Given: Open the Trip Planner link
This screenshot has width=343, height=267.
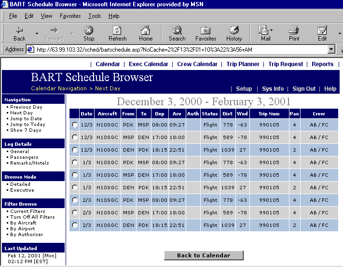Looking at the screenshot, I should [243, 64].
